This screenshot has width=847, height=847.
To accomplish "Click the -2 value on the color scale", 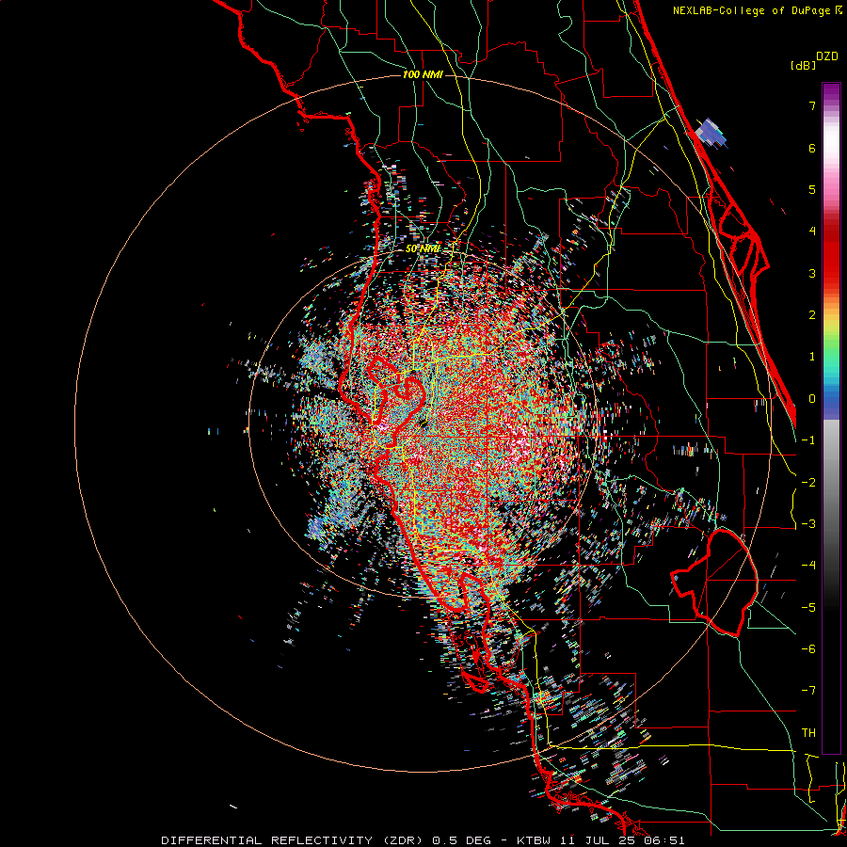I will [808, 482].
